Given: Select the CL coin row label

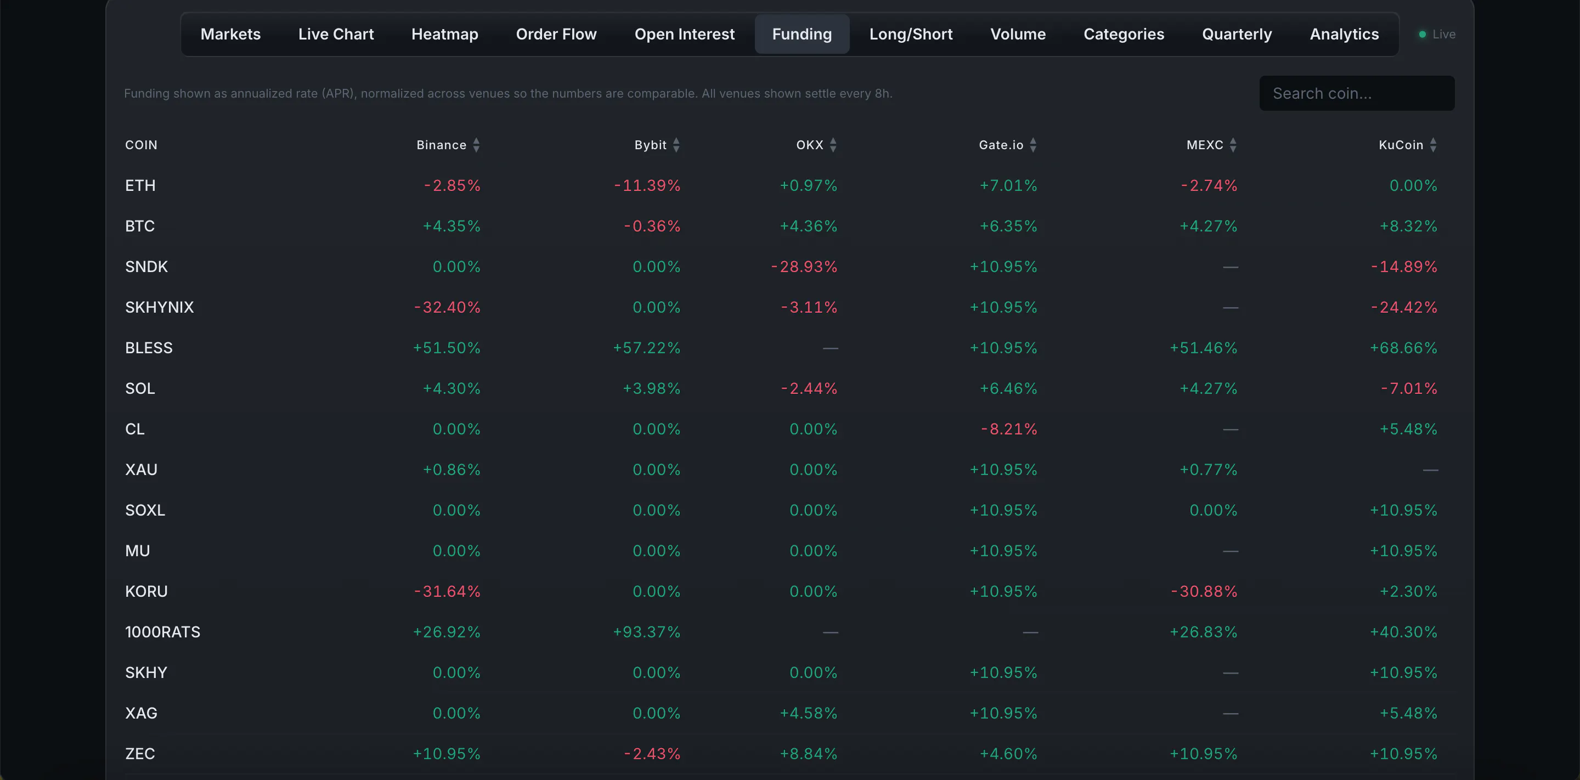Looking at the screenshot, I should tap(135, 428).
